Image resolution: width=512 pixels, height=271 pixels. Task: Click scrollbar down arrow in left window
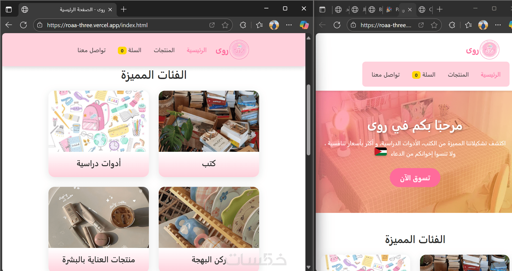[308, 267]
